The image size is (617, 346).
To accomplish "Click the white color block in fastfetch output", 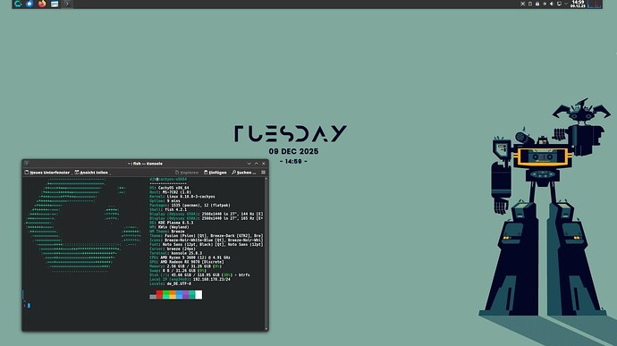I will [199, 295].
